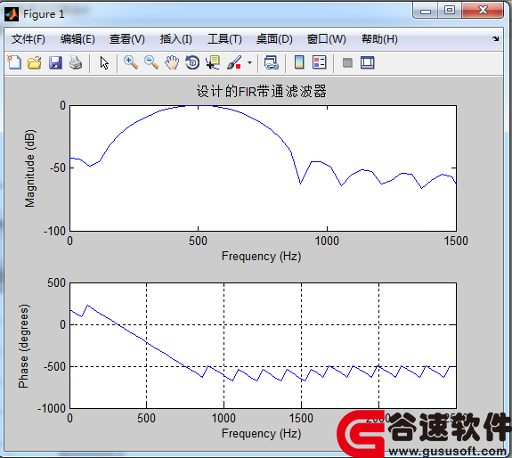Insert a legend with the toolbar icon
The height and width of the screenshot is (458, 512).
[320, 62]
